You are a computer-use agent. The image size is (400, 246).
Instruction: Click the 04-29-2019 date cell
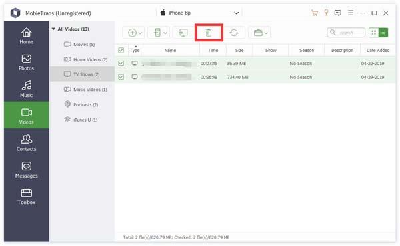coord(373,77)
